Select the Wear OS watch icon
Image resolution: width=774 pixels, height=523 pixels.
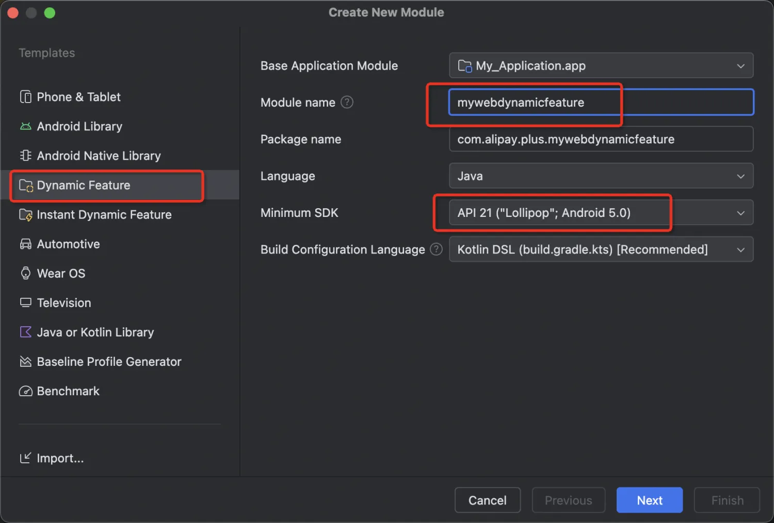point(25,273)
